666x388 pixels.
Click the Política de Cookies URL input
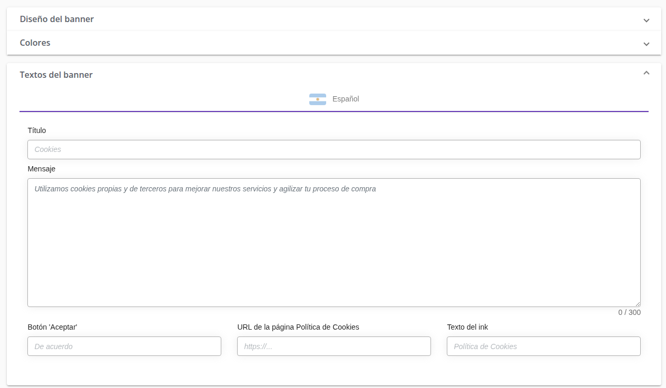(334, 346)
